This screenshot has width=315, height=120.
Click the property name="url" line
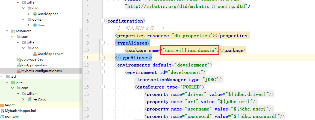(x=201, y=102)
